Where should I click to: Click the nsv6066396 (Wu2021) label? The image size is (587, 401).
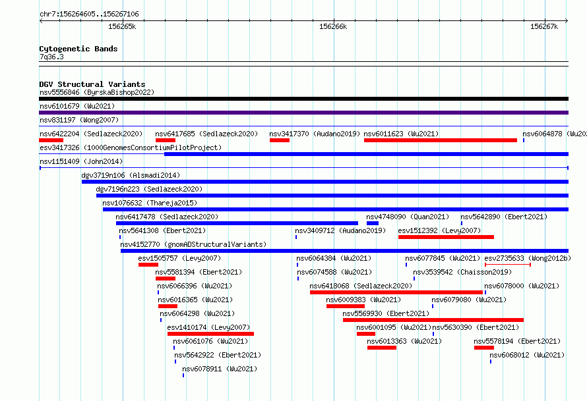click(x=195, y=286)
